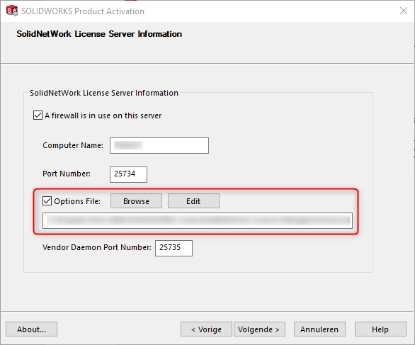The width and height of the screenshot is (415, 345).
Task: Open the About... dialog
Action: point(31,329)
